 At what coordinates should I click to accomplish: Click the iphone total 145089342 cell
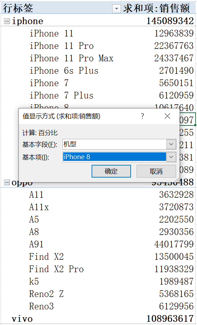coord(170,21)
